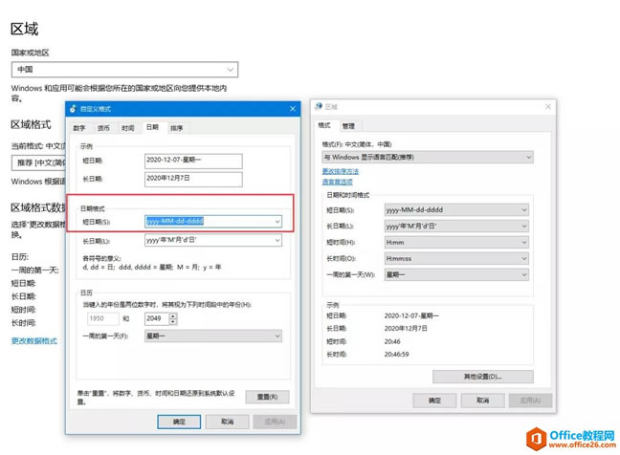Confirm with 确定 in 自定义格式 dialog

click(179, 422)
